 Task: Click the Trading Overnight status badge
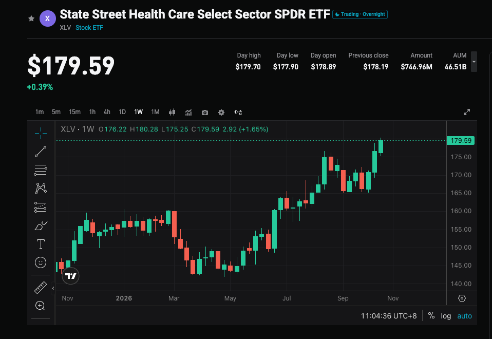click(360, 14)
